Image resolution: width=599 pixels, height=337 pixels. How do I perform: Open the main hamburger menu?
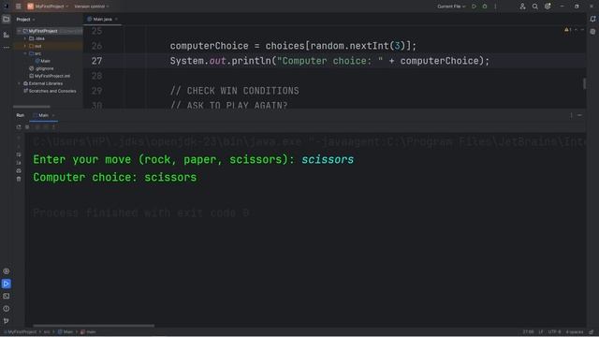tap(18, 7)
